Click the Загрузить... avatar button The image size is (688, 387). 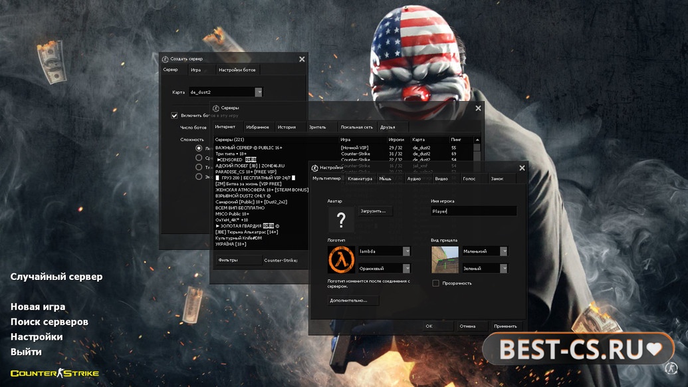point(375,211)
